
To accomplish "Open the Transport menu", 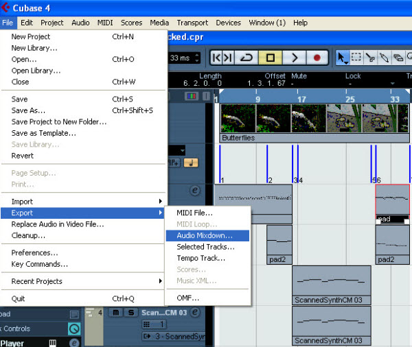I will pos(192,23).
